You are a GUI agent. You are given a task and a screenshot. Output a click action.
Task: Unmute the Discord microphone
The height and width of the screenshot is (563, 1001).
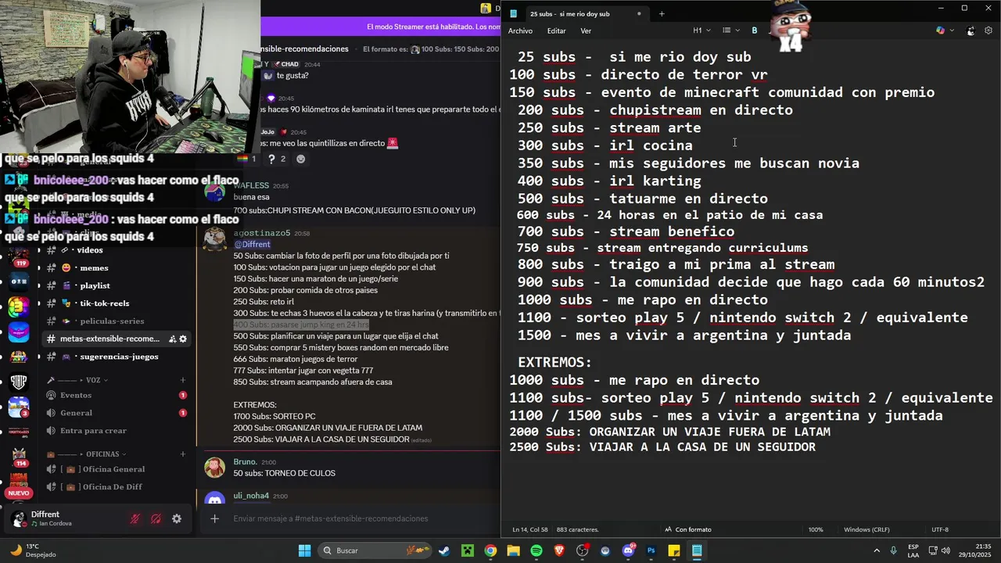point(135,518)
